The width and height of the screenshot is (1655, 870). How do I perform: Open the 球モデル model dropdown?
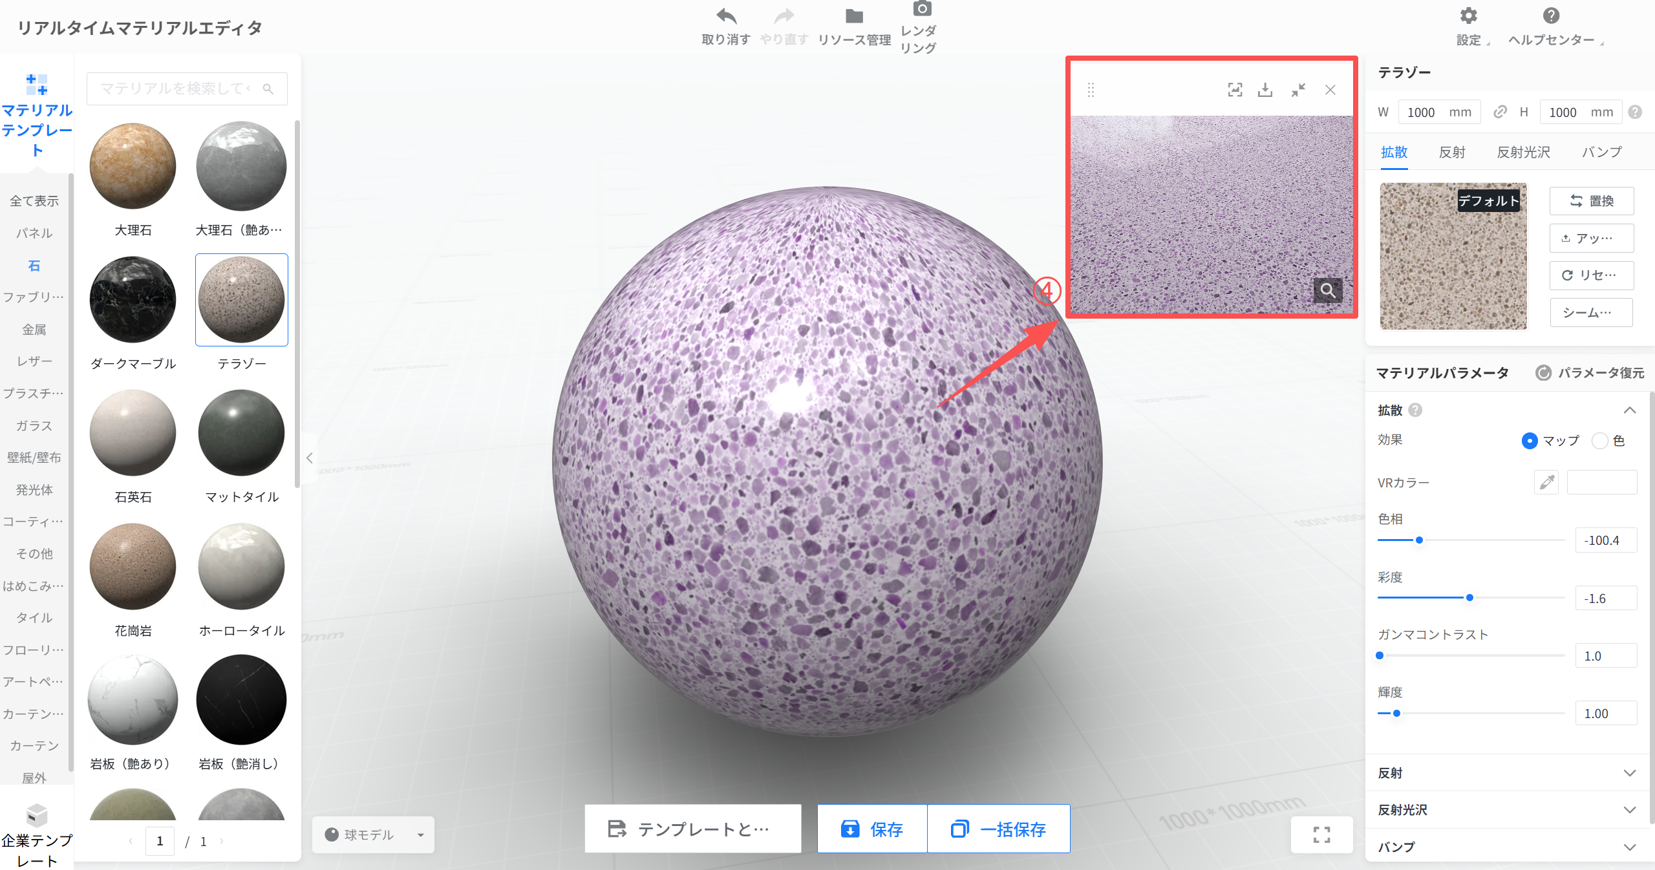[x=373, y=834]
